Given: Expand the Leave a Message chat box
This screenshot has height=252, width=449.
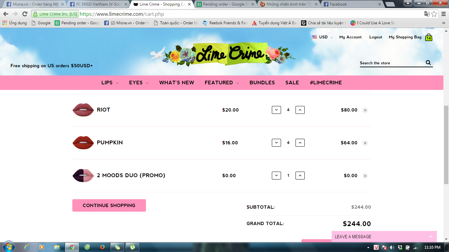Looking at the screenshot, I should (384, 237).
